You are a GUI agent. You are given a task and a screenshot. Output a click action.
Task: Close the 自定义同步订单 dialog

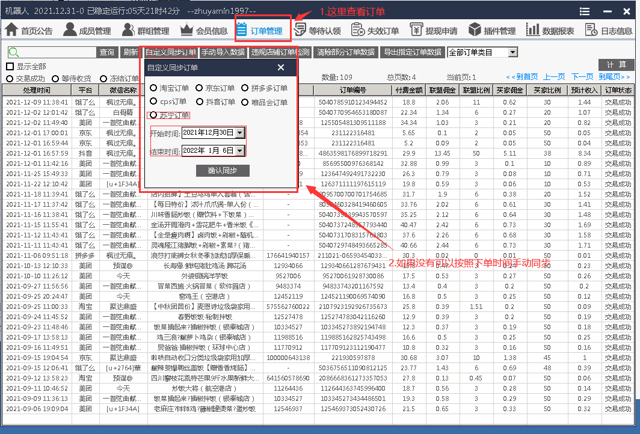coord(281,67)
